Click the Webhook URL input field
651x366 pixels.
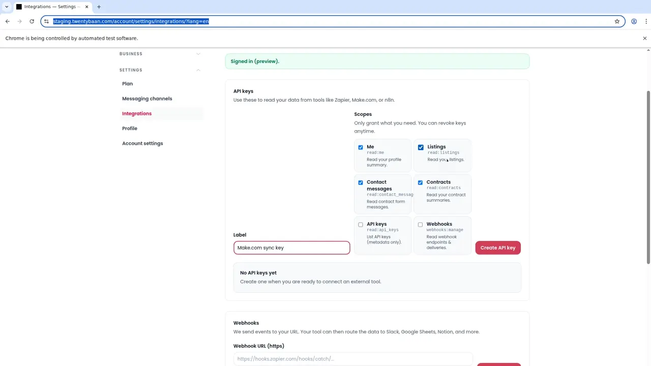click(x=353, y=358)
